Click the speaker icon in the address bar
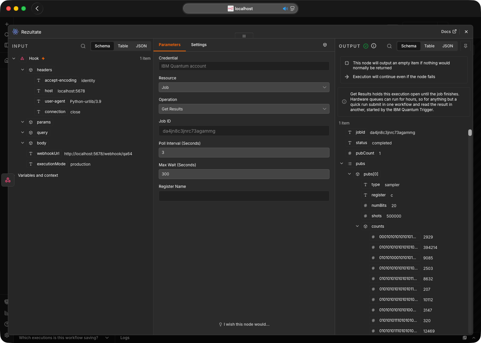The height and width of the screenshot is (343, 481). point(285,8)
